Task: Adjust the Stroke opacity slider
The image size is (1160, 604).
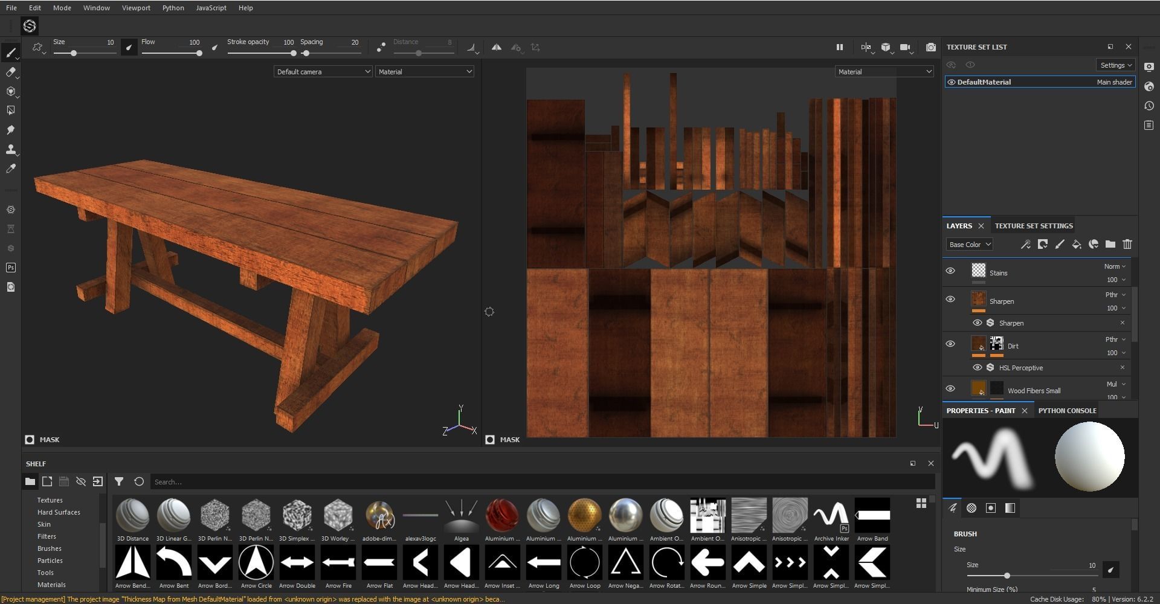Action: point(262,53)
